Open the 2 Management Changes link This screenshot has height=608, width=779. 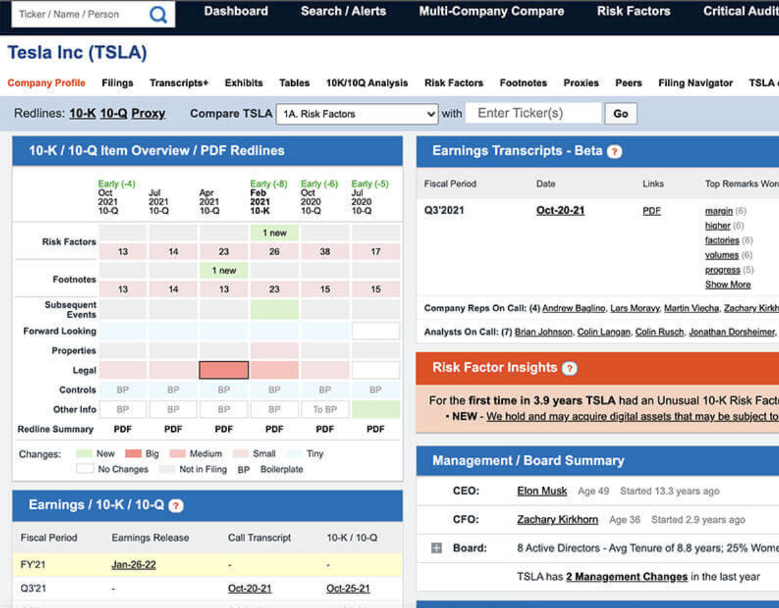627,577
